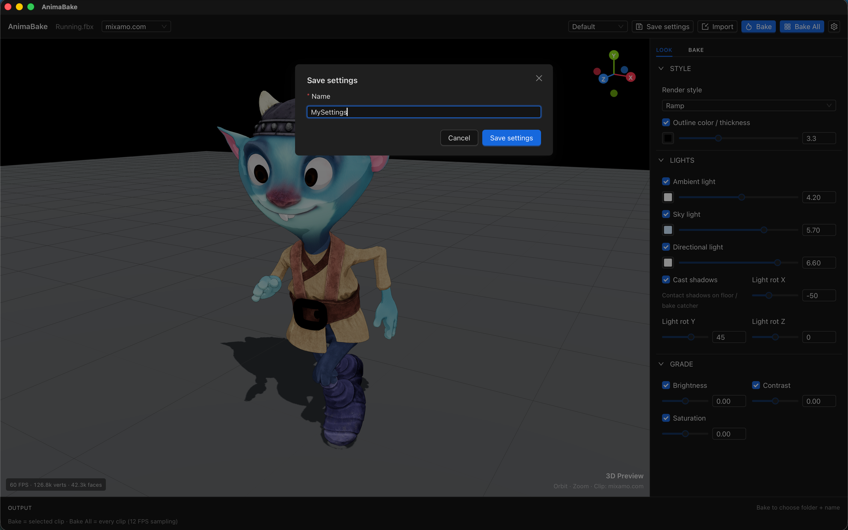Open the Render style Ramp dropdown
The image size is (848, 530).
tap(748, 105)
